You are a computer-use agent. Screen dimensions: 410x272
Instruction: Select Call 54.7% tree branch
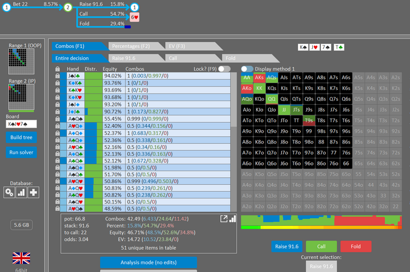pos(102,14)
